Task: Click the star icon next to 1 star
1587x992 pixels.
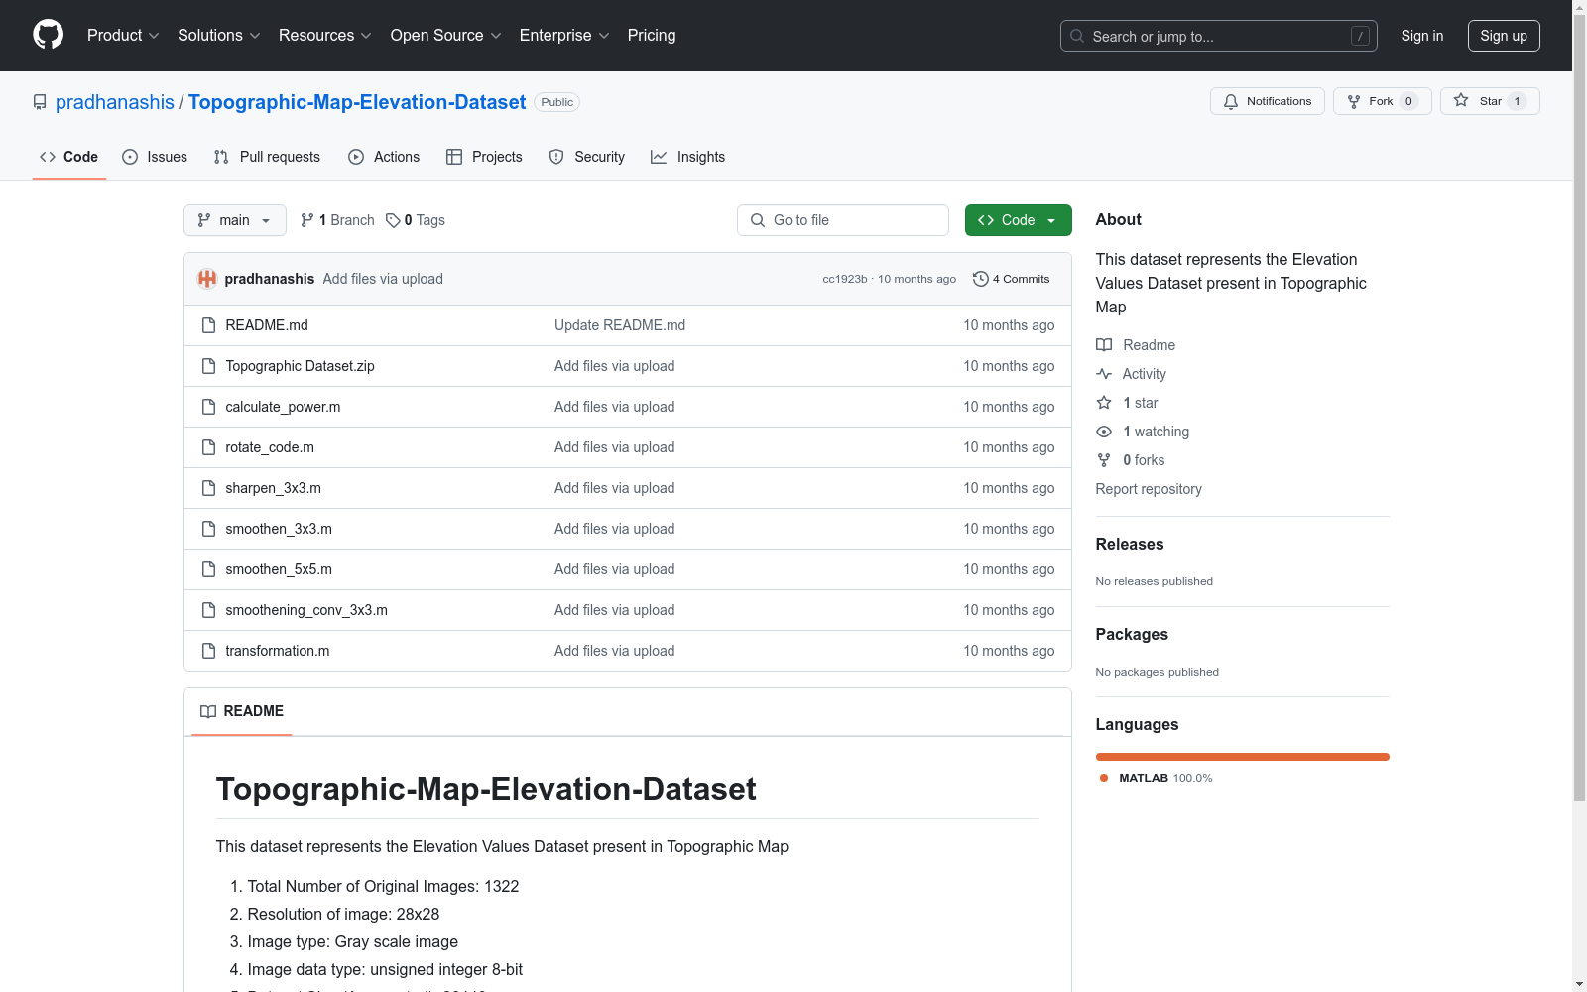Action: pyautogui.click(x=1104, y=403)
